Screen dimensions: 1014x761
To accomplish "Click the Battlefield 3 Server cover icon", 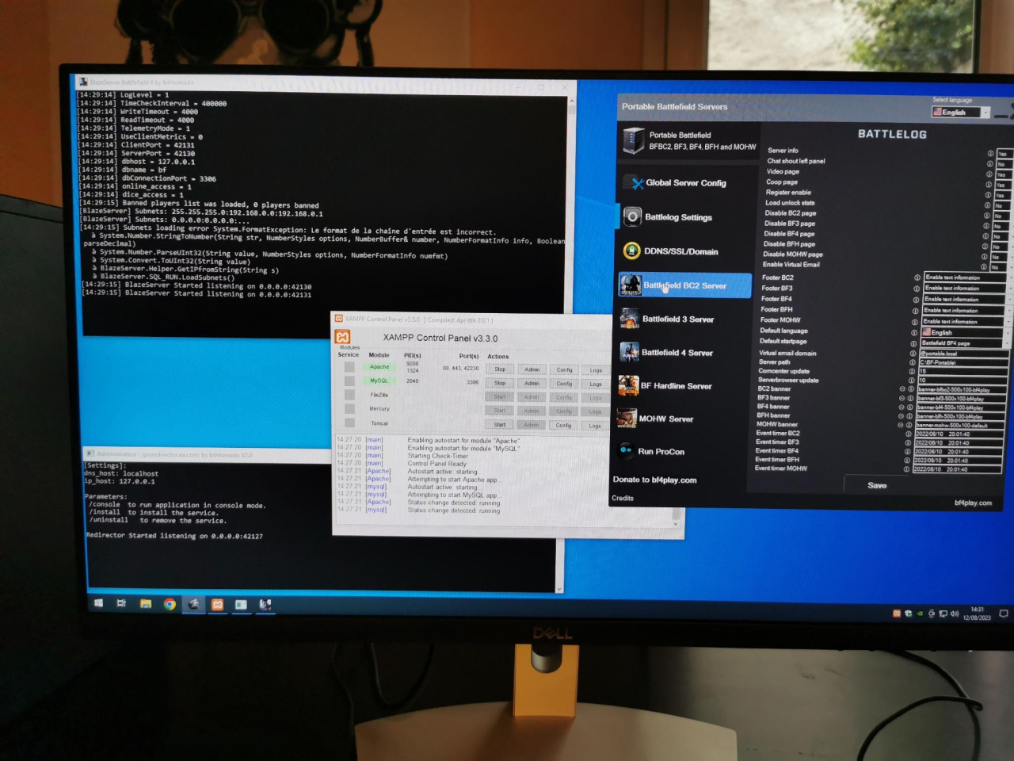I will coord(630,319).
